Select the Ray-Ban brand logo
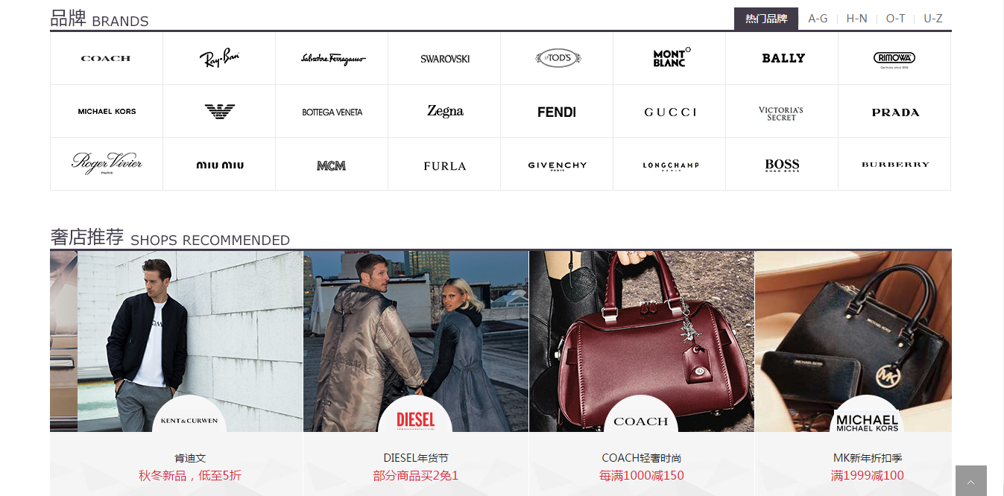1004x496 pixels. [219, 58]
